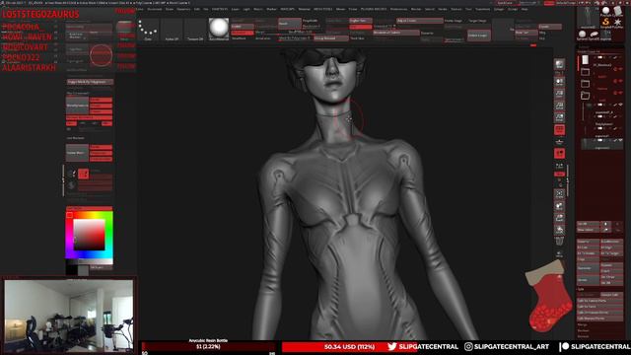
Task: Click the ALAARISTARKH name in overlay
Action: tap(29, 68)
